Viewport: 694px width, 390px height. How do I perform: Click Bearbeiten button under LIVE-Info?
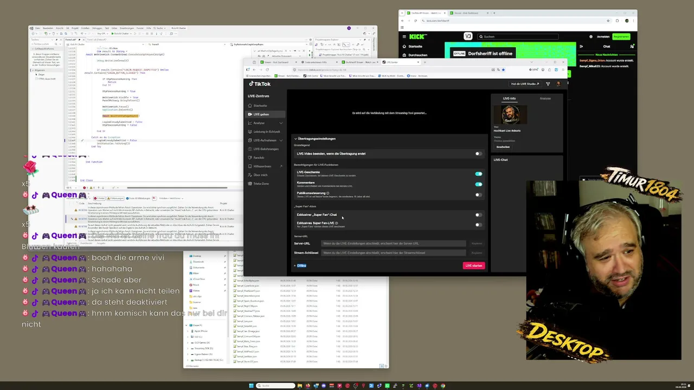tap(503, 147)
